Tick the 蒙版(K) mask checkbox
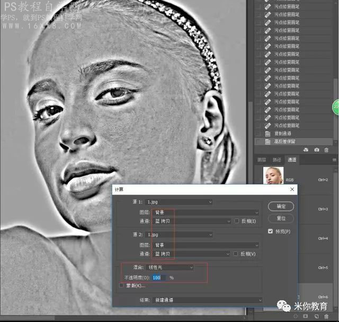 [x=121, y=285]
